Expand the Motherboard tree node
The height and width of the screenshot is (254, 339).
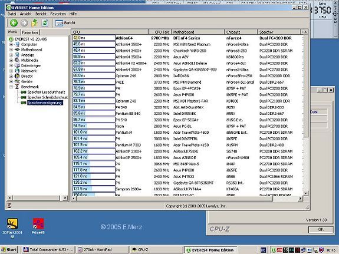[11, 50]
